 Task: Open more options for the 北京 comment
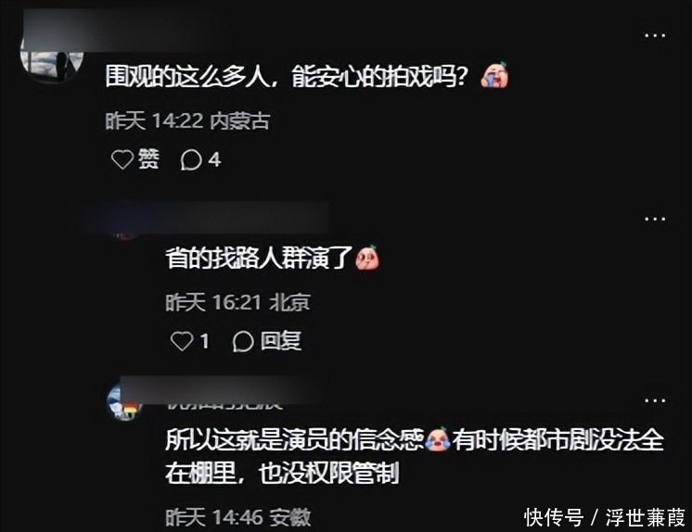(655, 219)
